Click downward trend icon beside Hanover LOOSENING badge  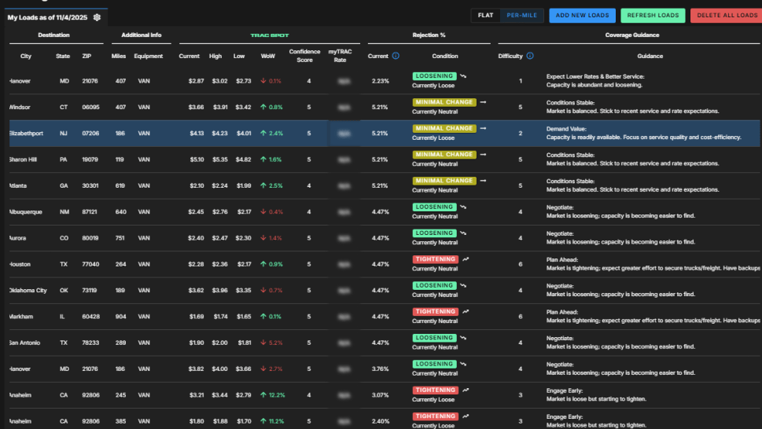[x=463, y=76]
